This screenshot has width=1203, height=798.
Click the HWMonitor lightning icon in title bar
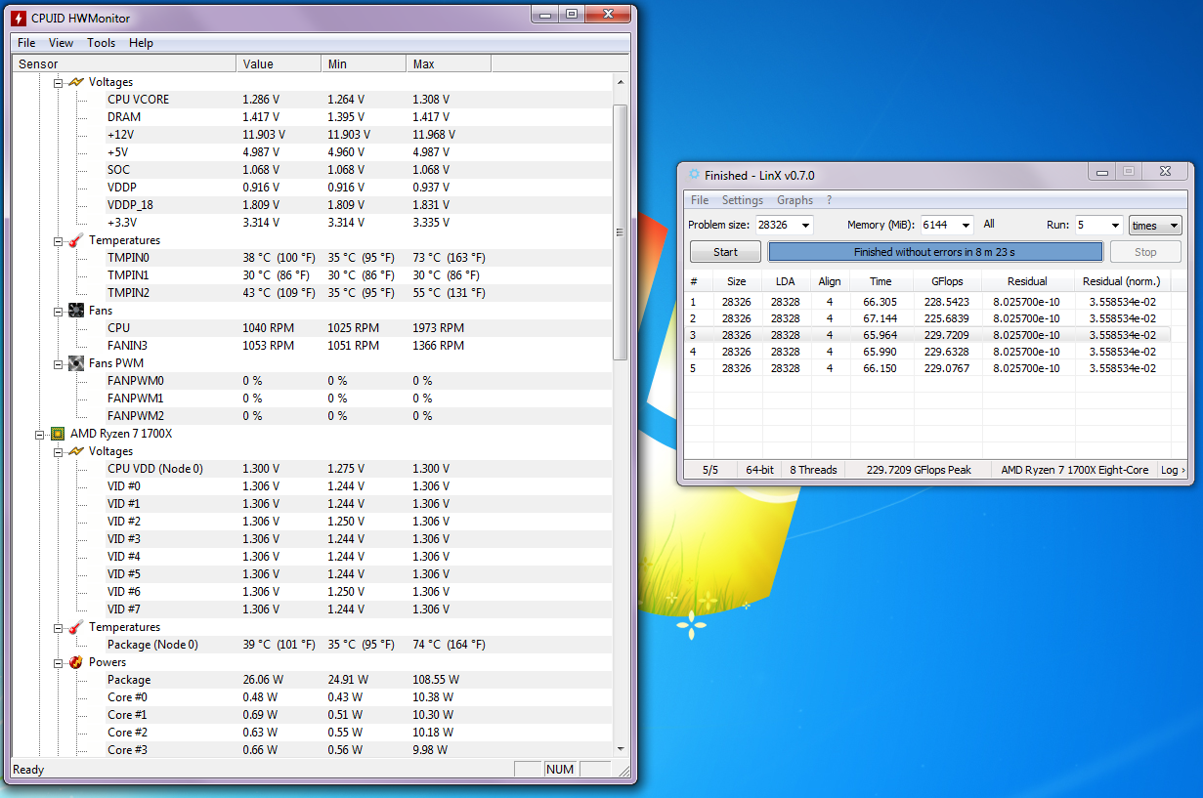click(19, 18)
